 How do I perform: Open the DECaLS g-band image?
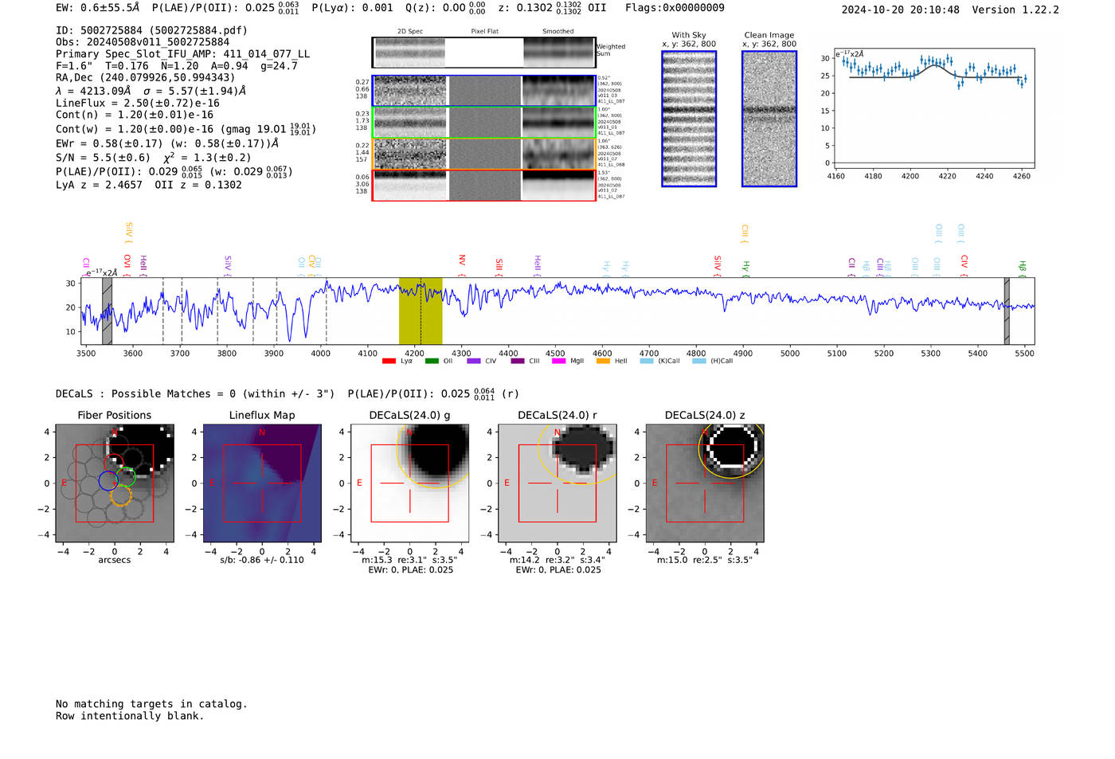point(409,483)
